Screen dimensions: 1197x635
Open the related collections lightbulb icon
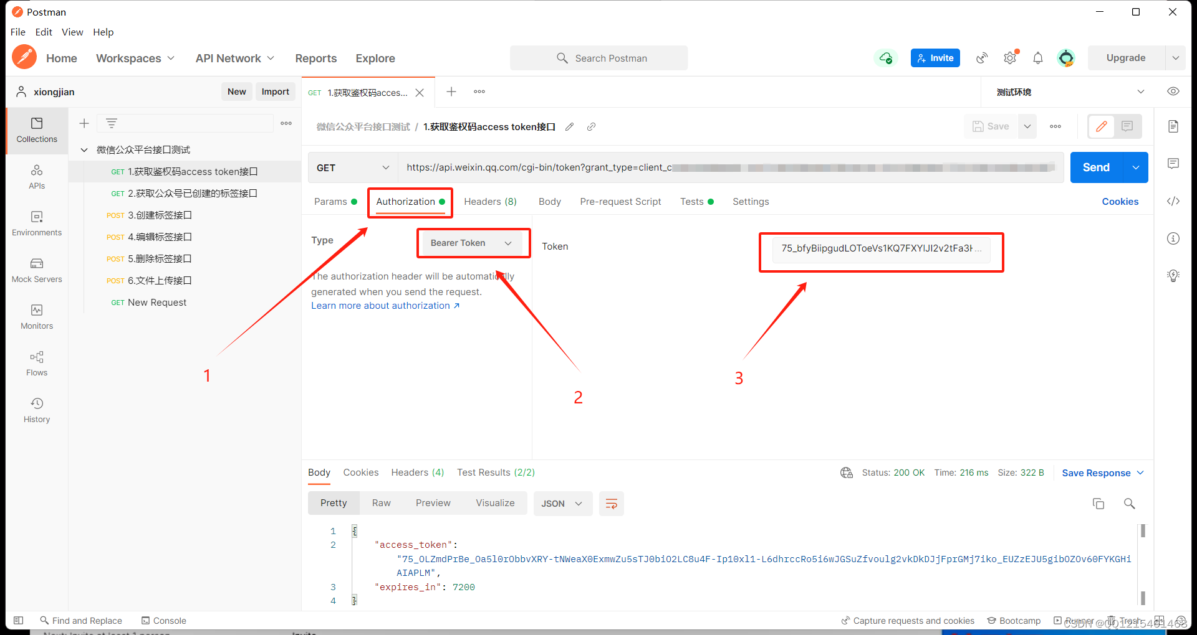1173,276
